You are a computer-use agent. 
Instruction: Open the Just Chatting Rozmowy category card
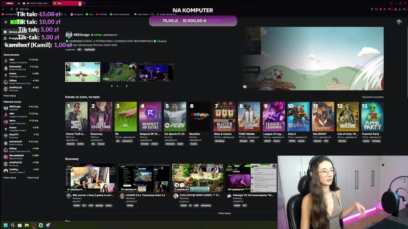point(101,116)
